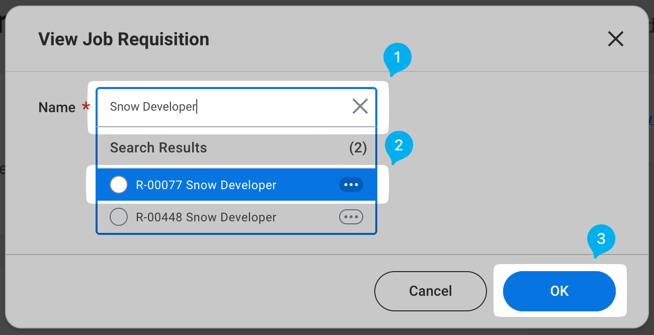The width and height of the screenshot is (654, 335).
Task: Click the (2) results count
Action: point(358,148)
